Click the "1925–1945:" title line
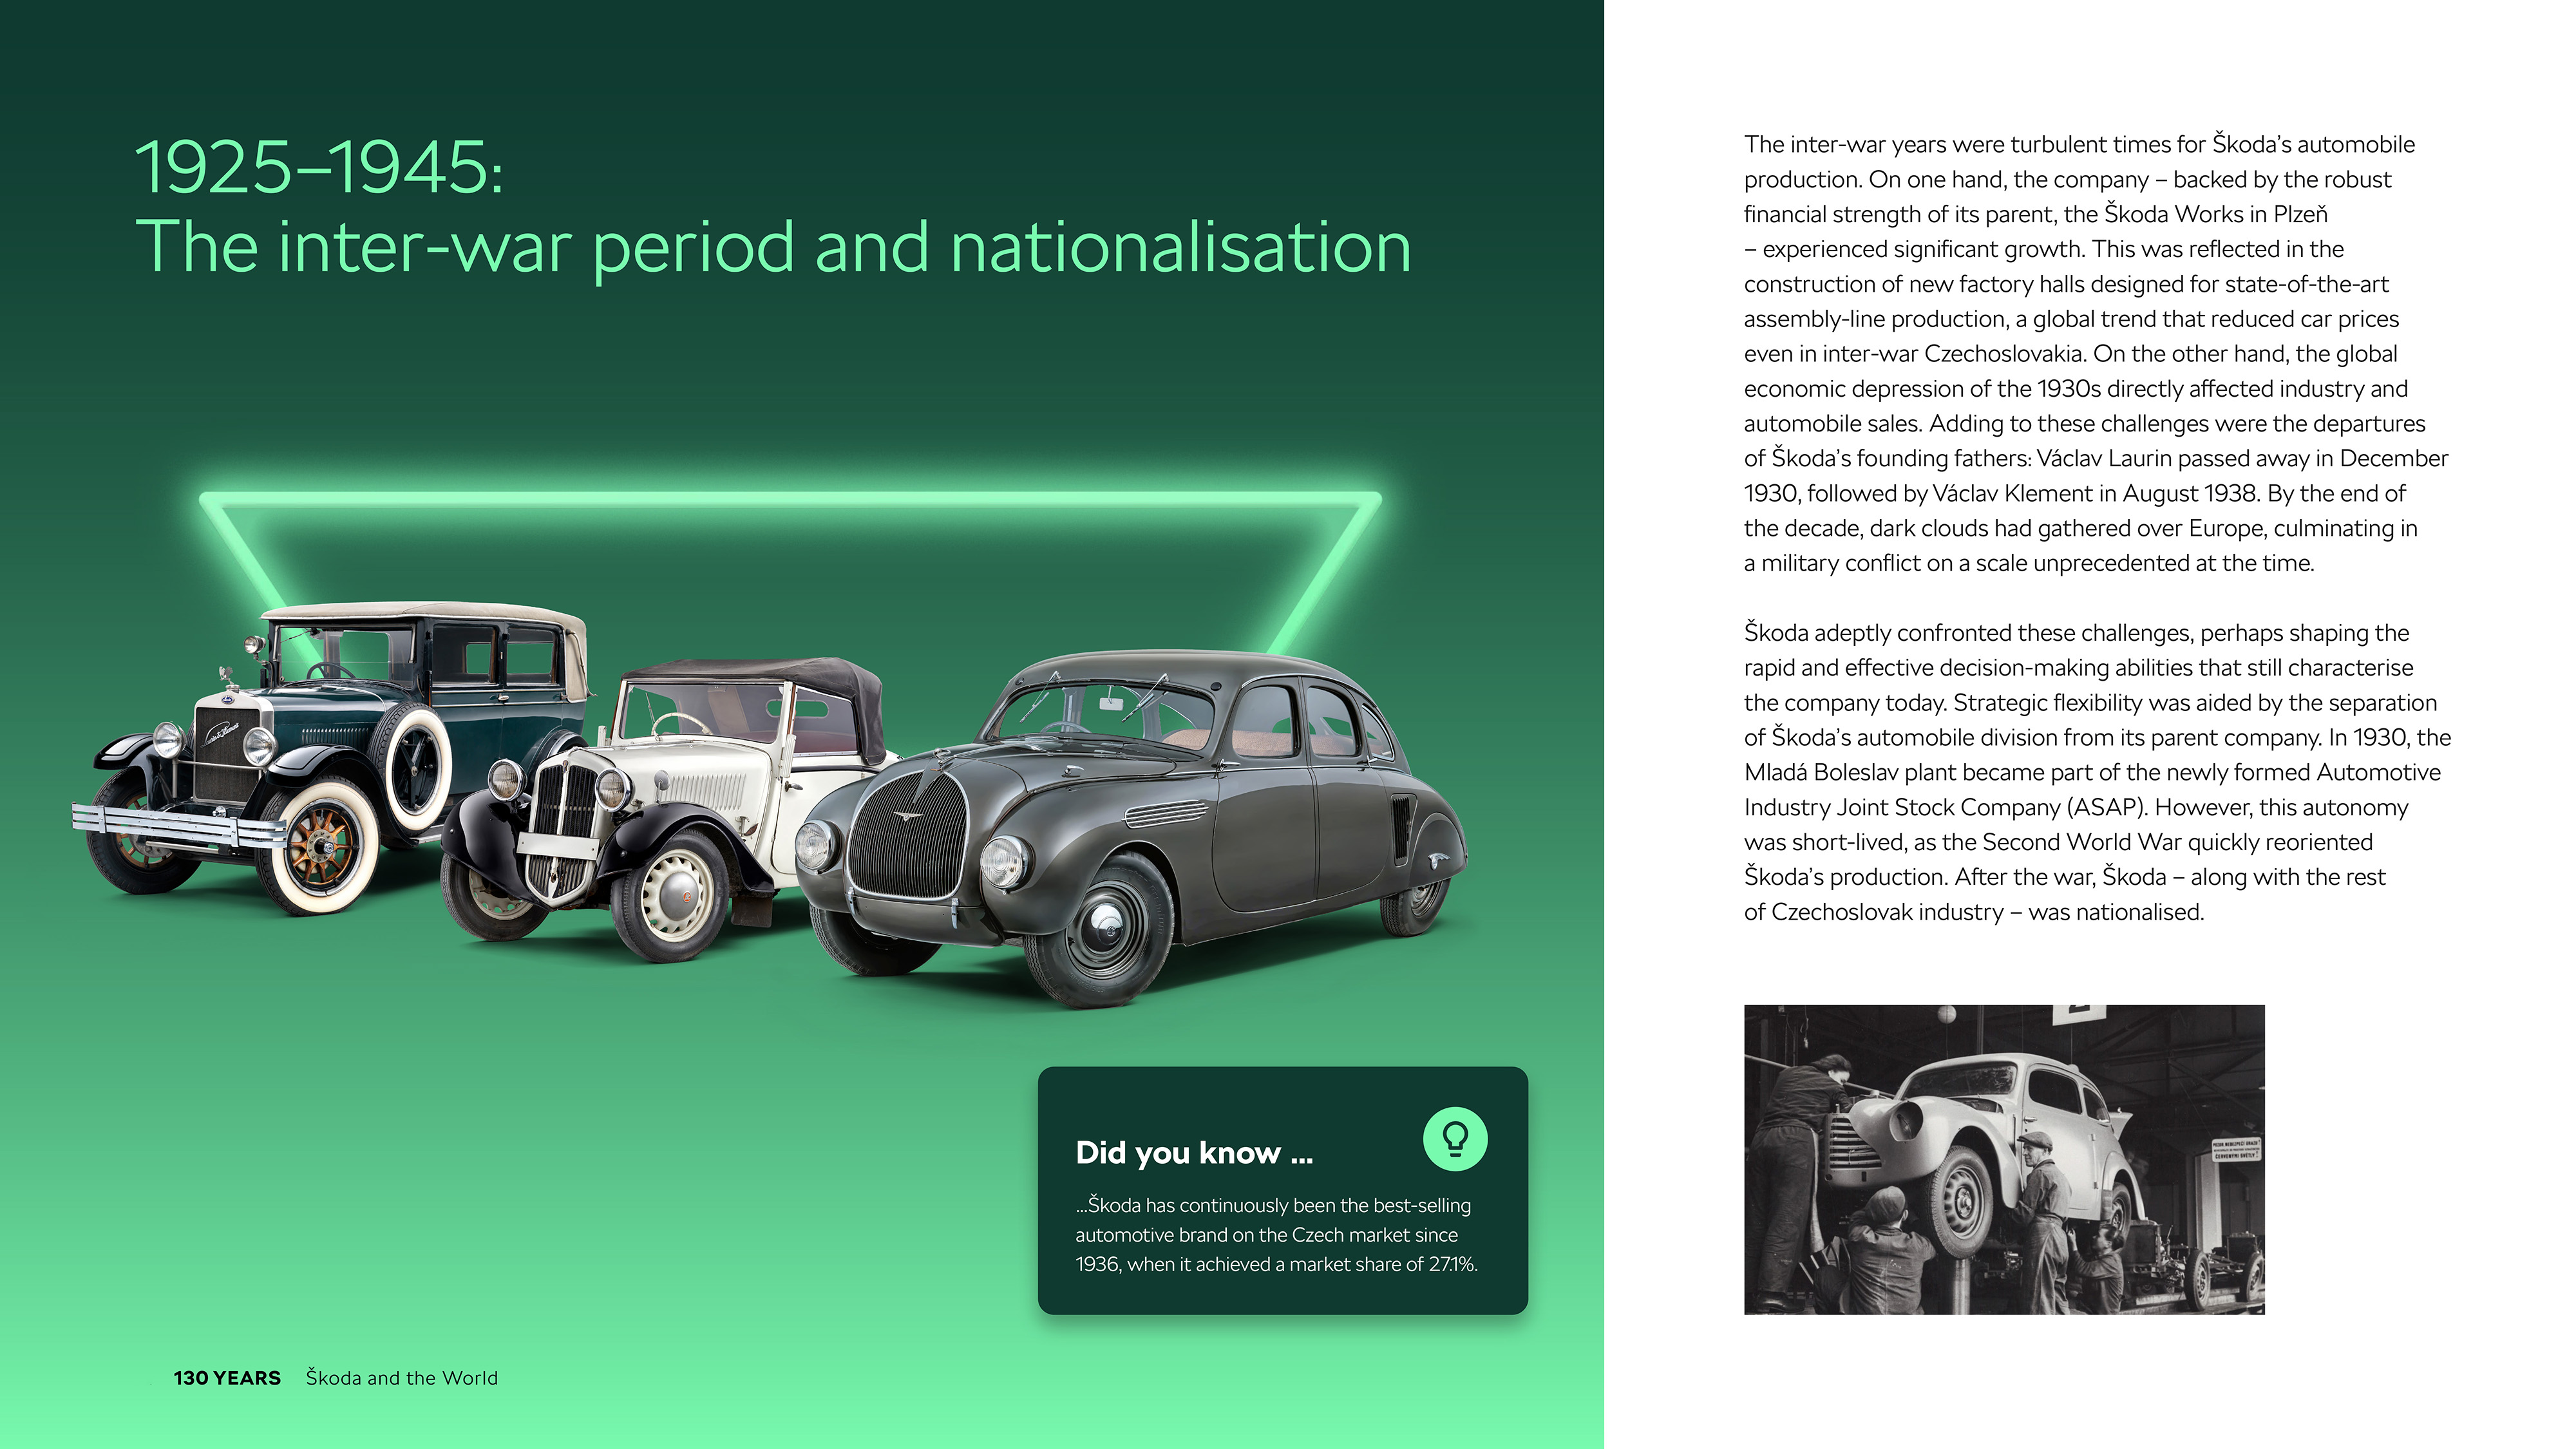This screenshot has width=2576, height=1449. pos(319,167)
